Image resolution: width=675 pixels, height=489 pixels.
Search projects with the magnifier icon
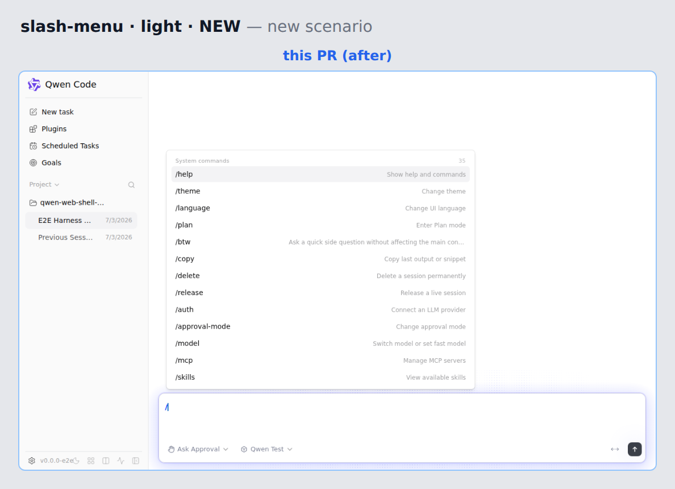pos(131,185)
